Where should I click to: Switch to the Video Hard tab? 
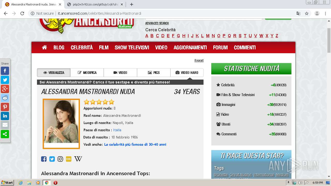(187, 73)
